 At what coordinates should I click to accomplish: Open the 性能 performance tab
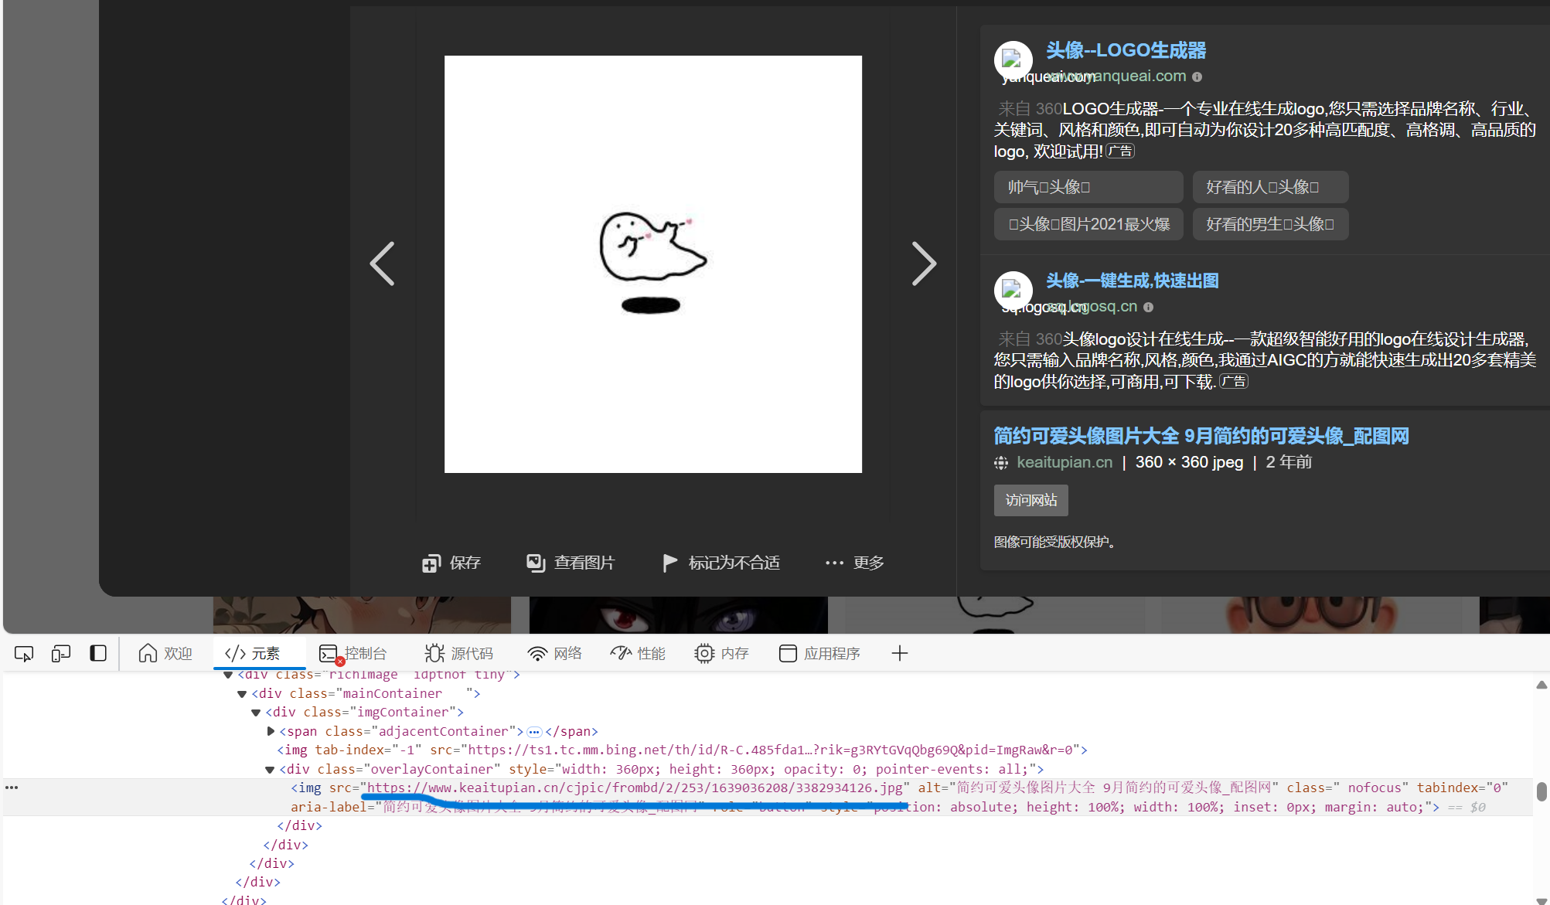tap(638, 654)
